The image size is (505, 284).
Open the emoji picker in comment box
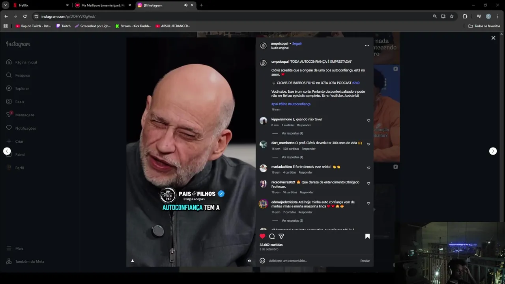(262, 261)
